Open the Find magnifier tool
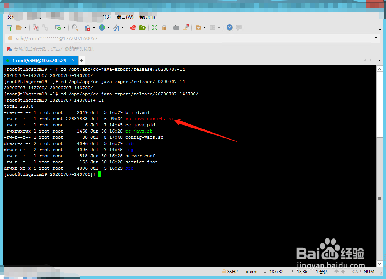The width and height of the screenshot is (386, 279). (74, 27)
